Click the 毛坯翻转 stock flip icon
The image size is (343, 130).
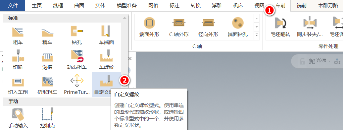click(280, 27)
